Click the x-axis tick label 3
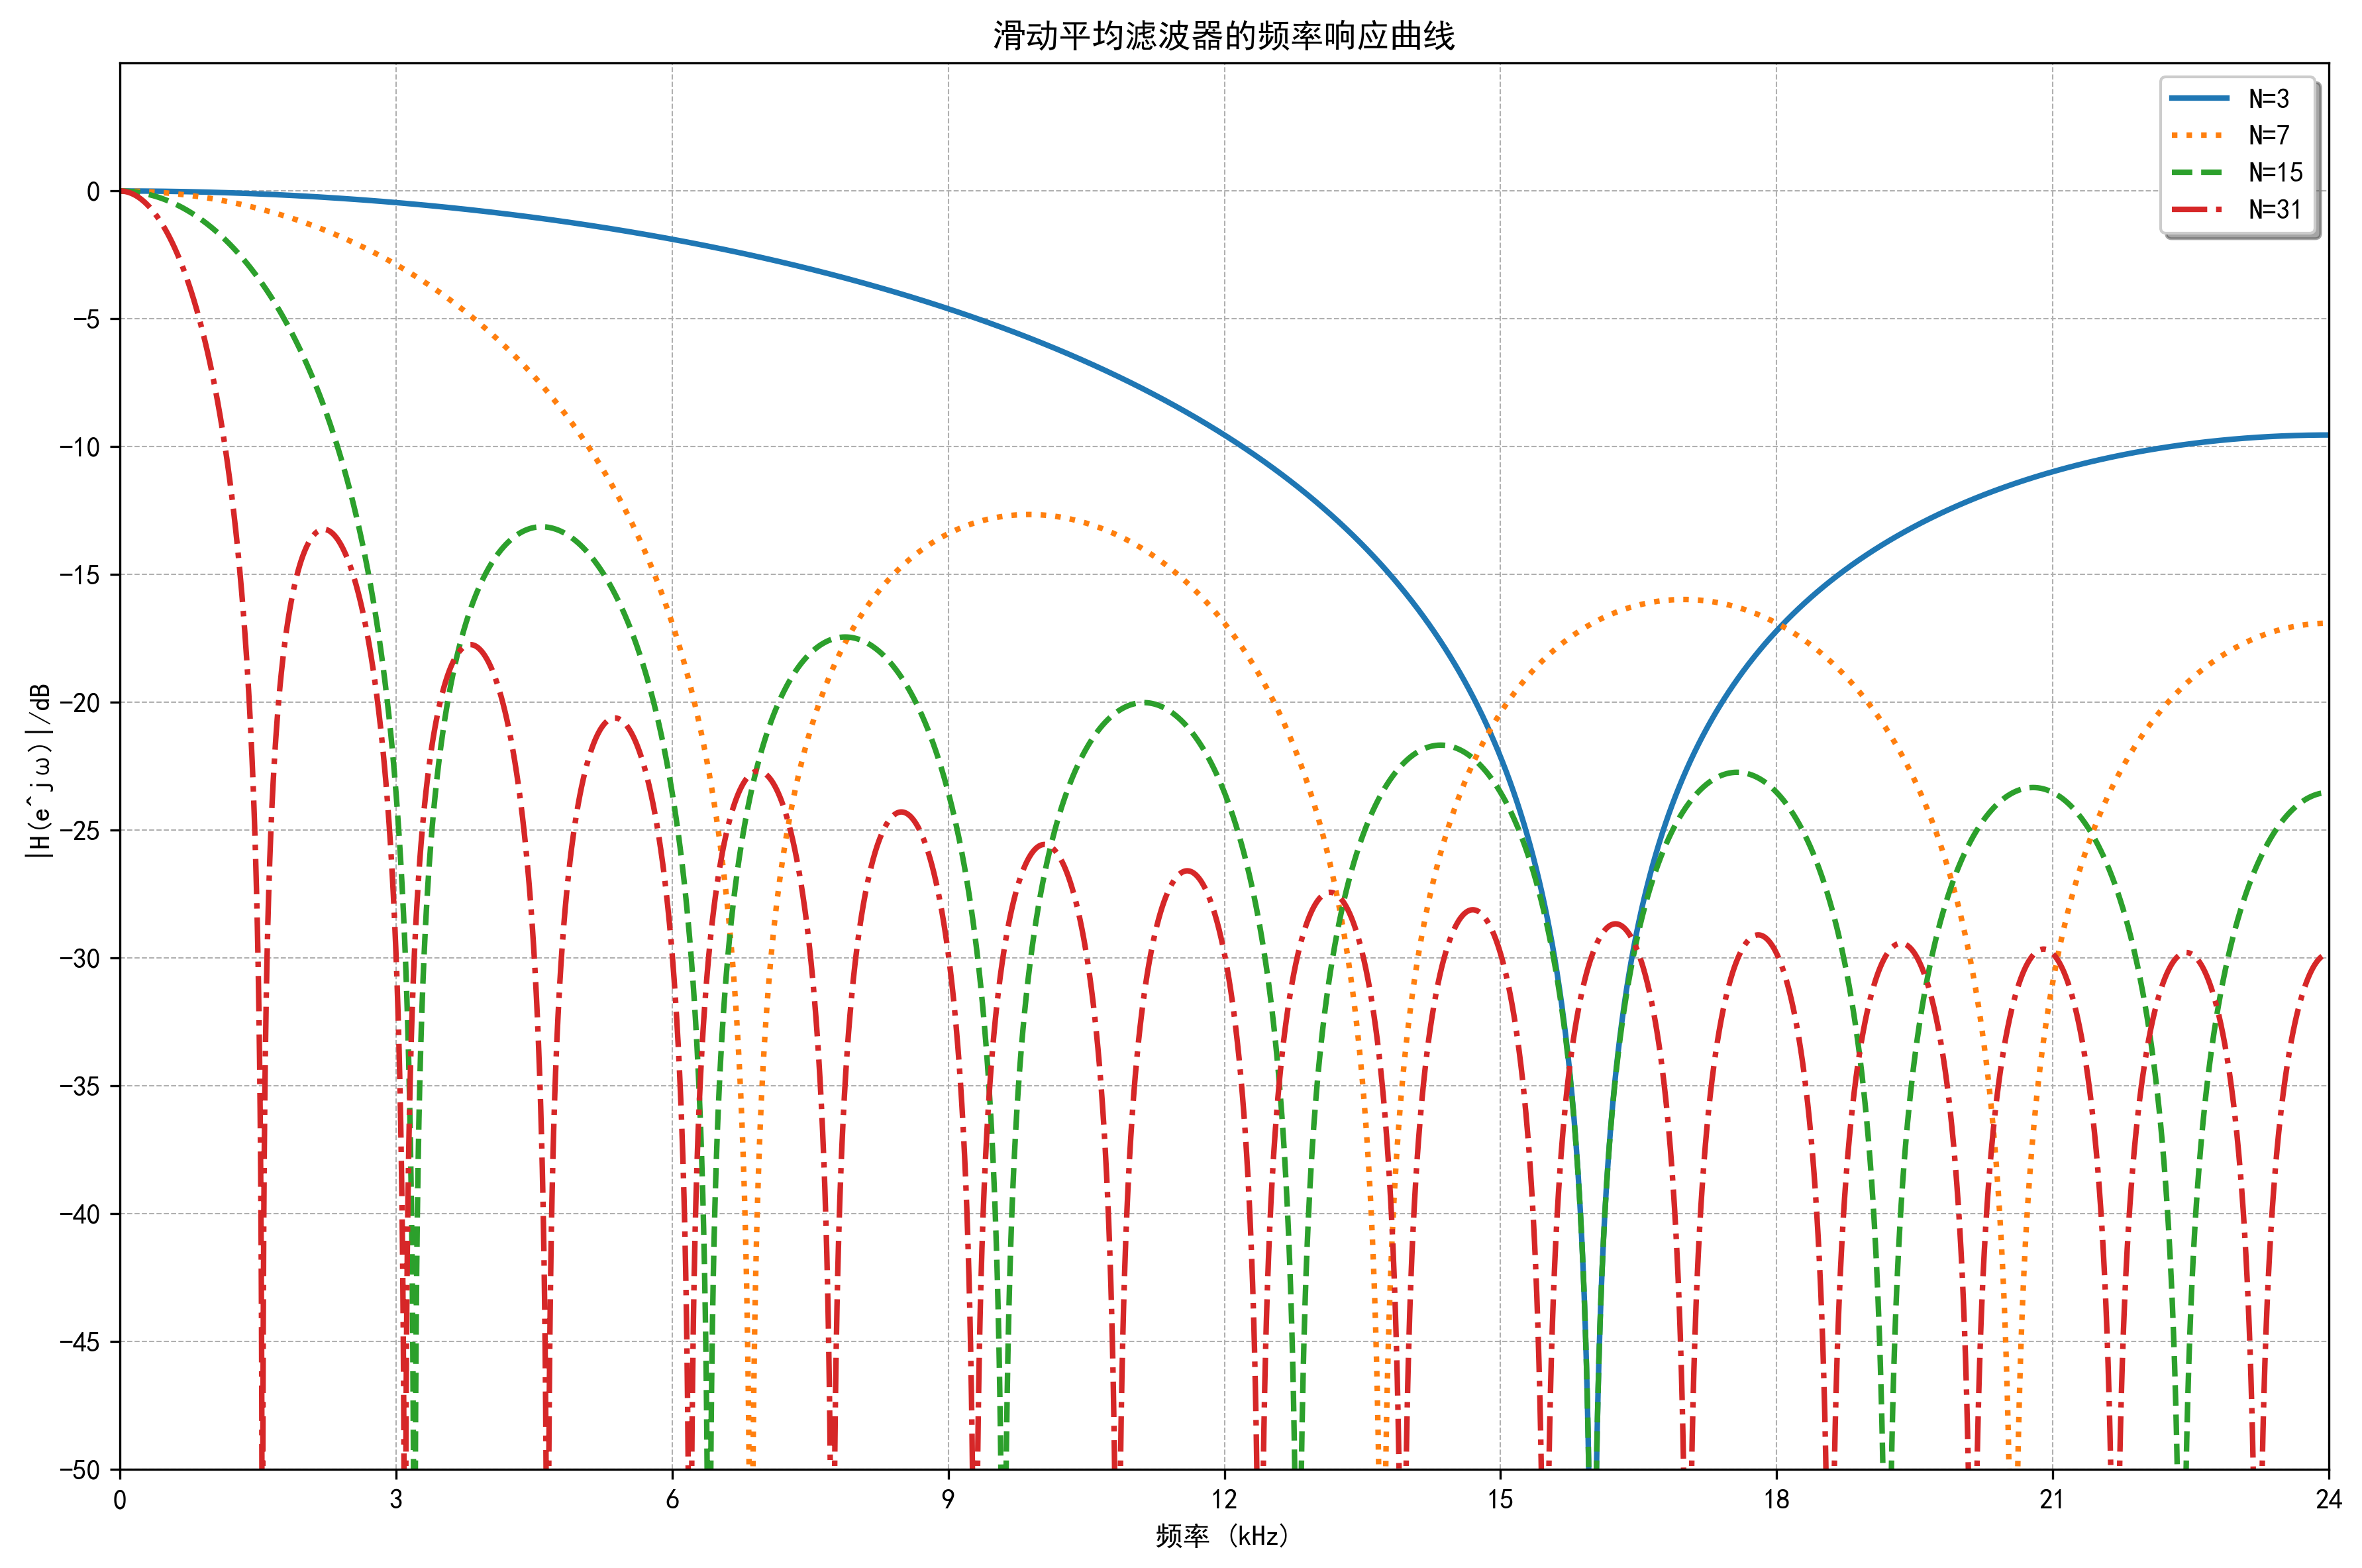This screenshot has width=2362, height=1568. coord(396,1499)
